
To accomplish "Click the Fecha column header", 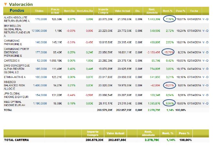I will coord(194,11).
